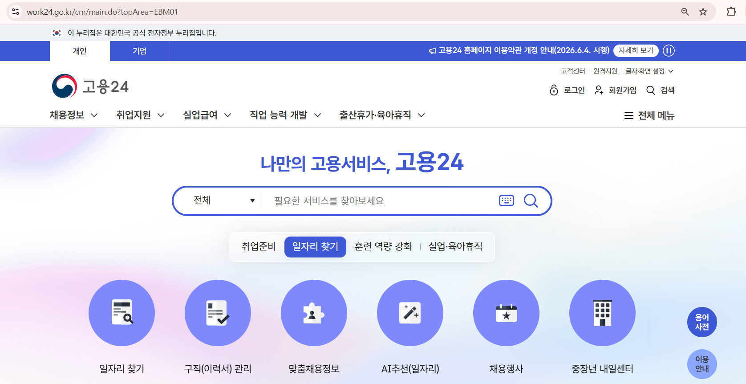Open the 채용행사 calendar circle icon
Viewport: 746px width, 384px height.
(x=506, y=313)
